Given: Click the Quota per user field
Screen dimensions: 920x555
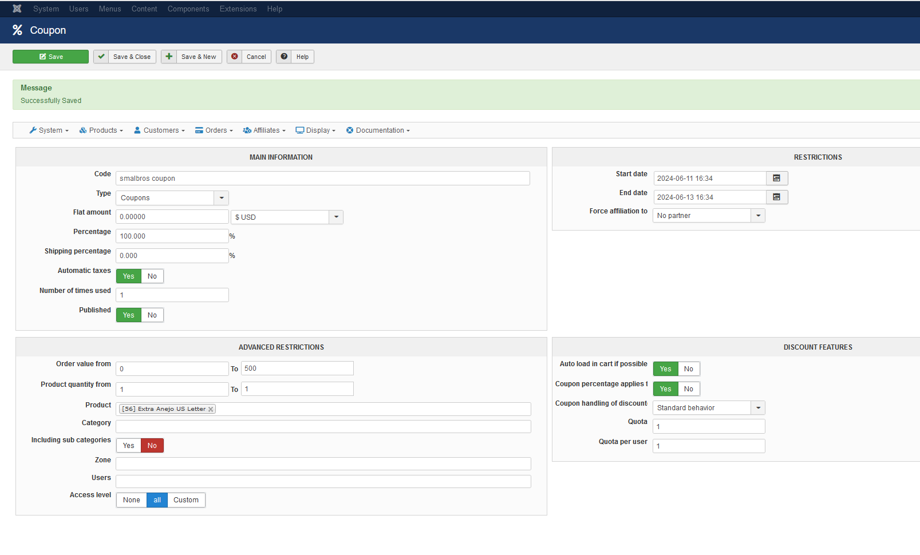Looking at the screenshot, I should tap(709, 446).
